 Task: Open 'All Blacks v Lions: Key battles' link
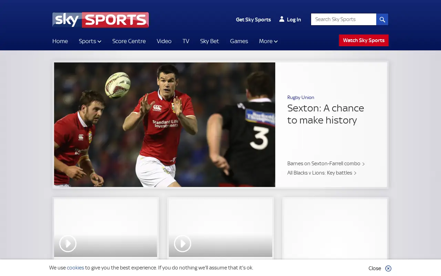click(322, 173)
